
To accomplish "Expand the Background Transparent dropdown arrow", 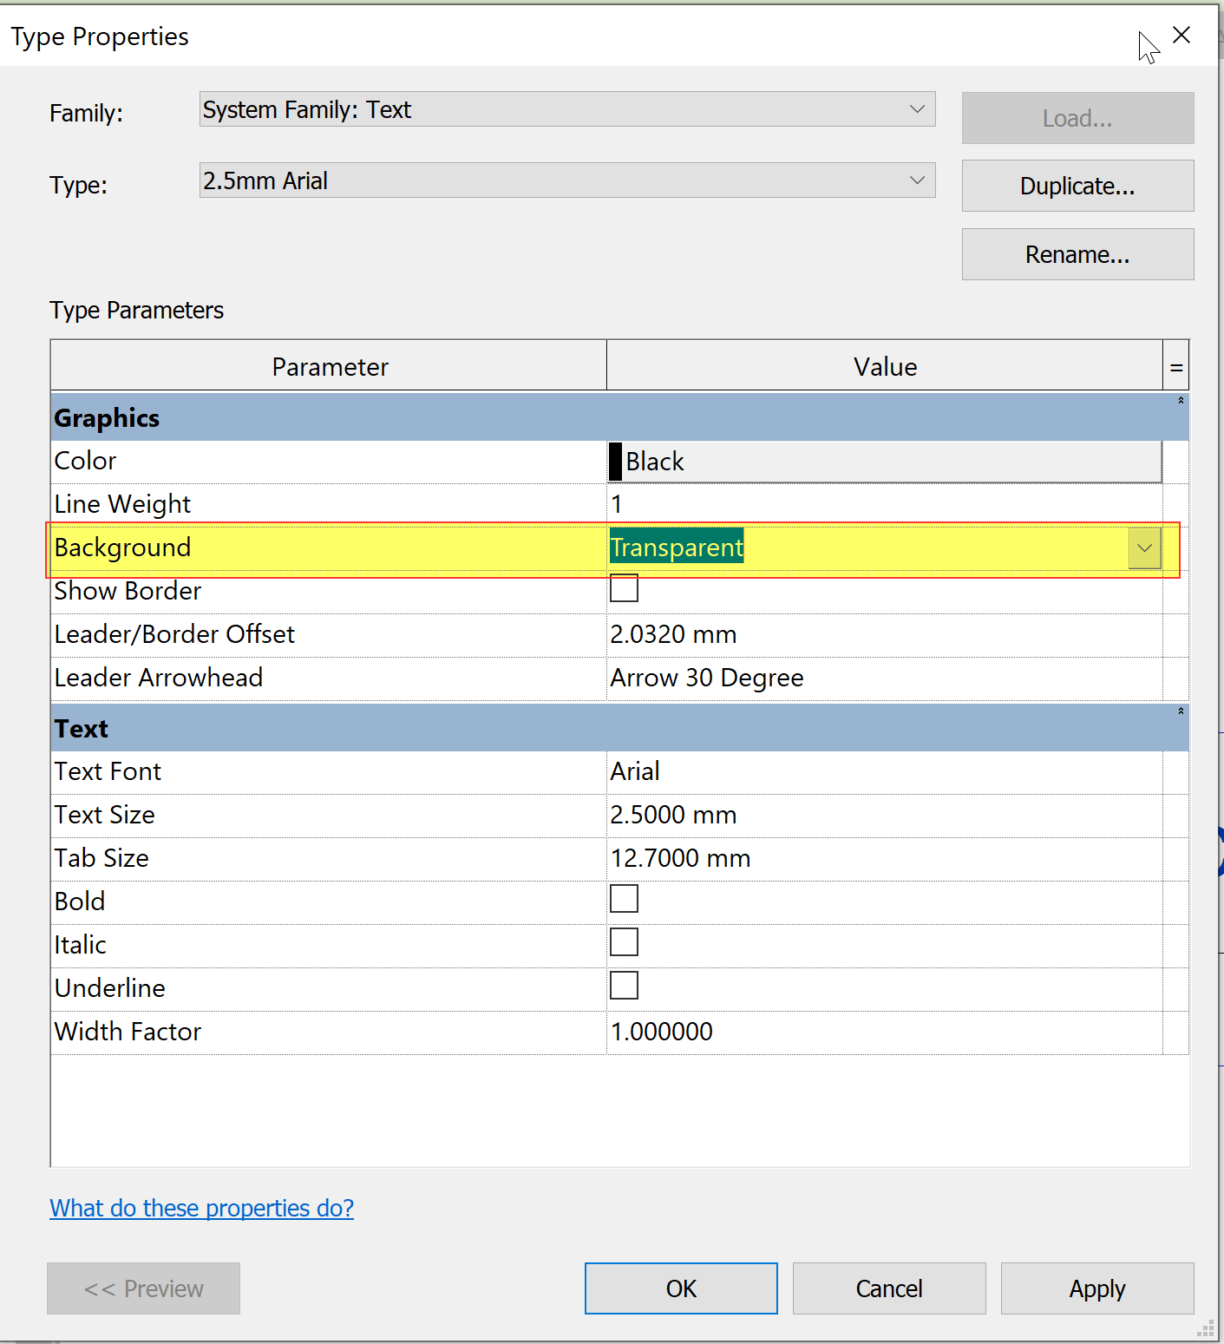I will [1145, 548].
